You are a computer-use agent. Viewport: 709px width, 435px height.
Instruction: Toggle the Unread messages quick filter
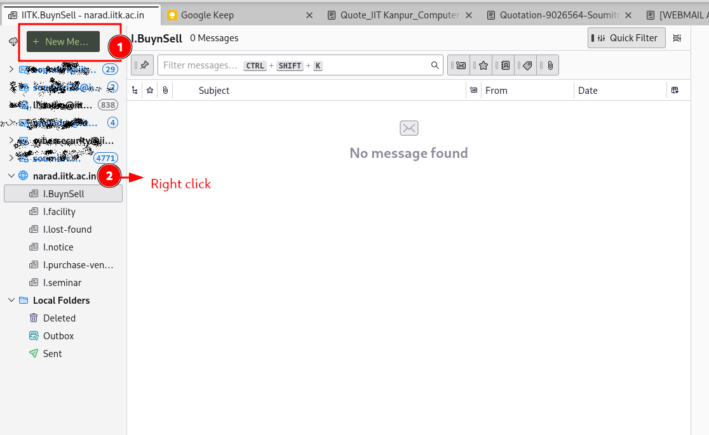461,65
